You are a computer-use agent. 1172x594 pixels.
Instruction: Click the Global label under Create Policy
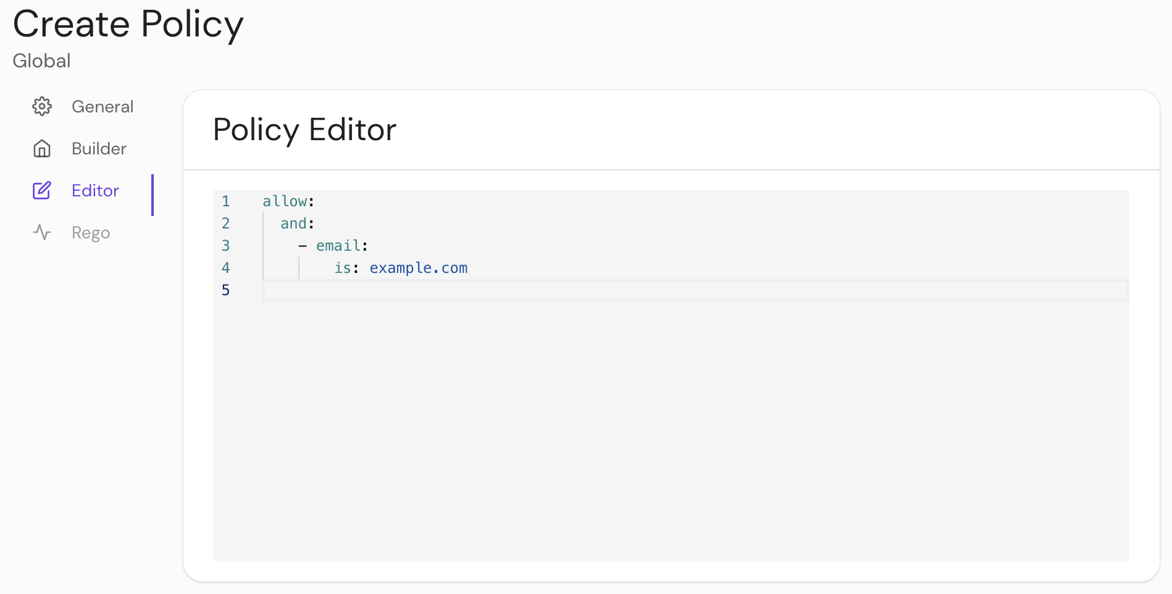(x=41, y=61)
